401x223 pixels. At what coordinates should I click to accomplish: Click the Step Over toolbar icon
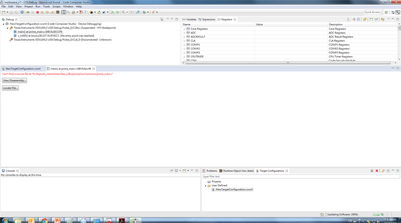tap(47, 12)
